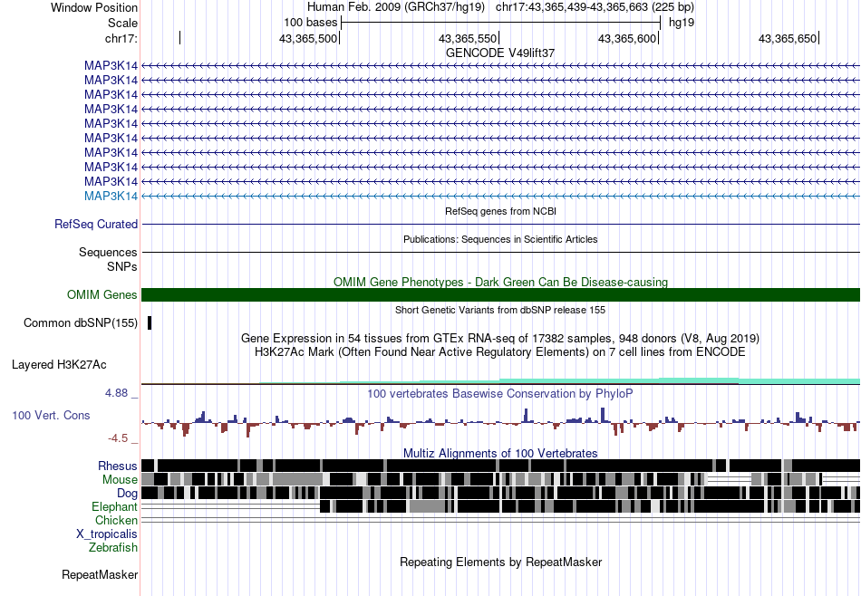Screen dimensions: 861x596
Task: Open 100 vertebrates Basewise Conservation by PhyloP title
Action: click(500, 393)
